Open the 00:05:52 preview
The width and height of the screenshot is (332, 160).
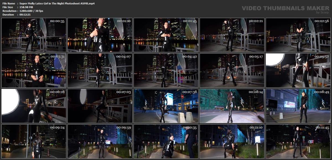299,70
